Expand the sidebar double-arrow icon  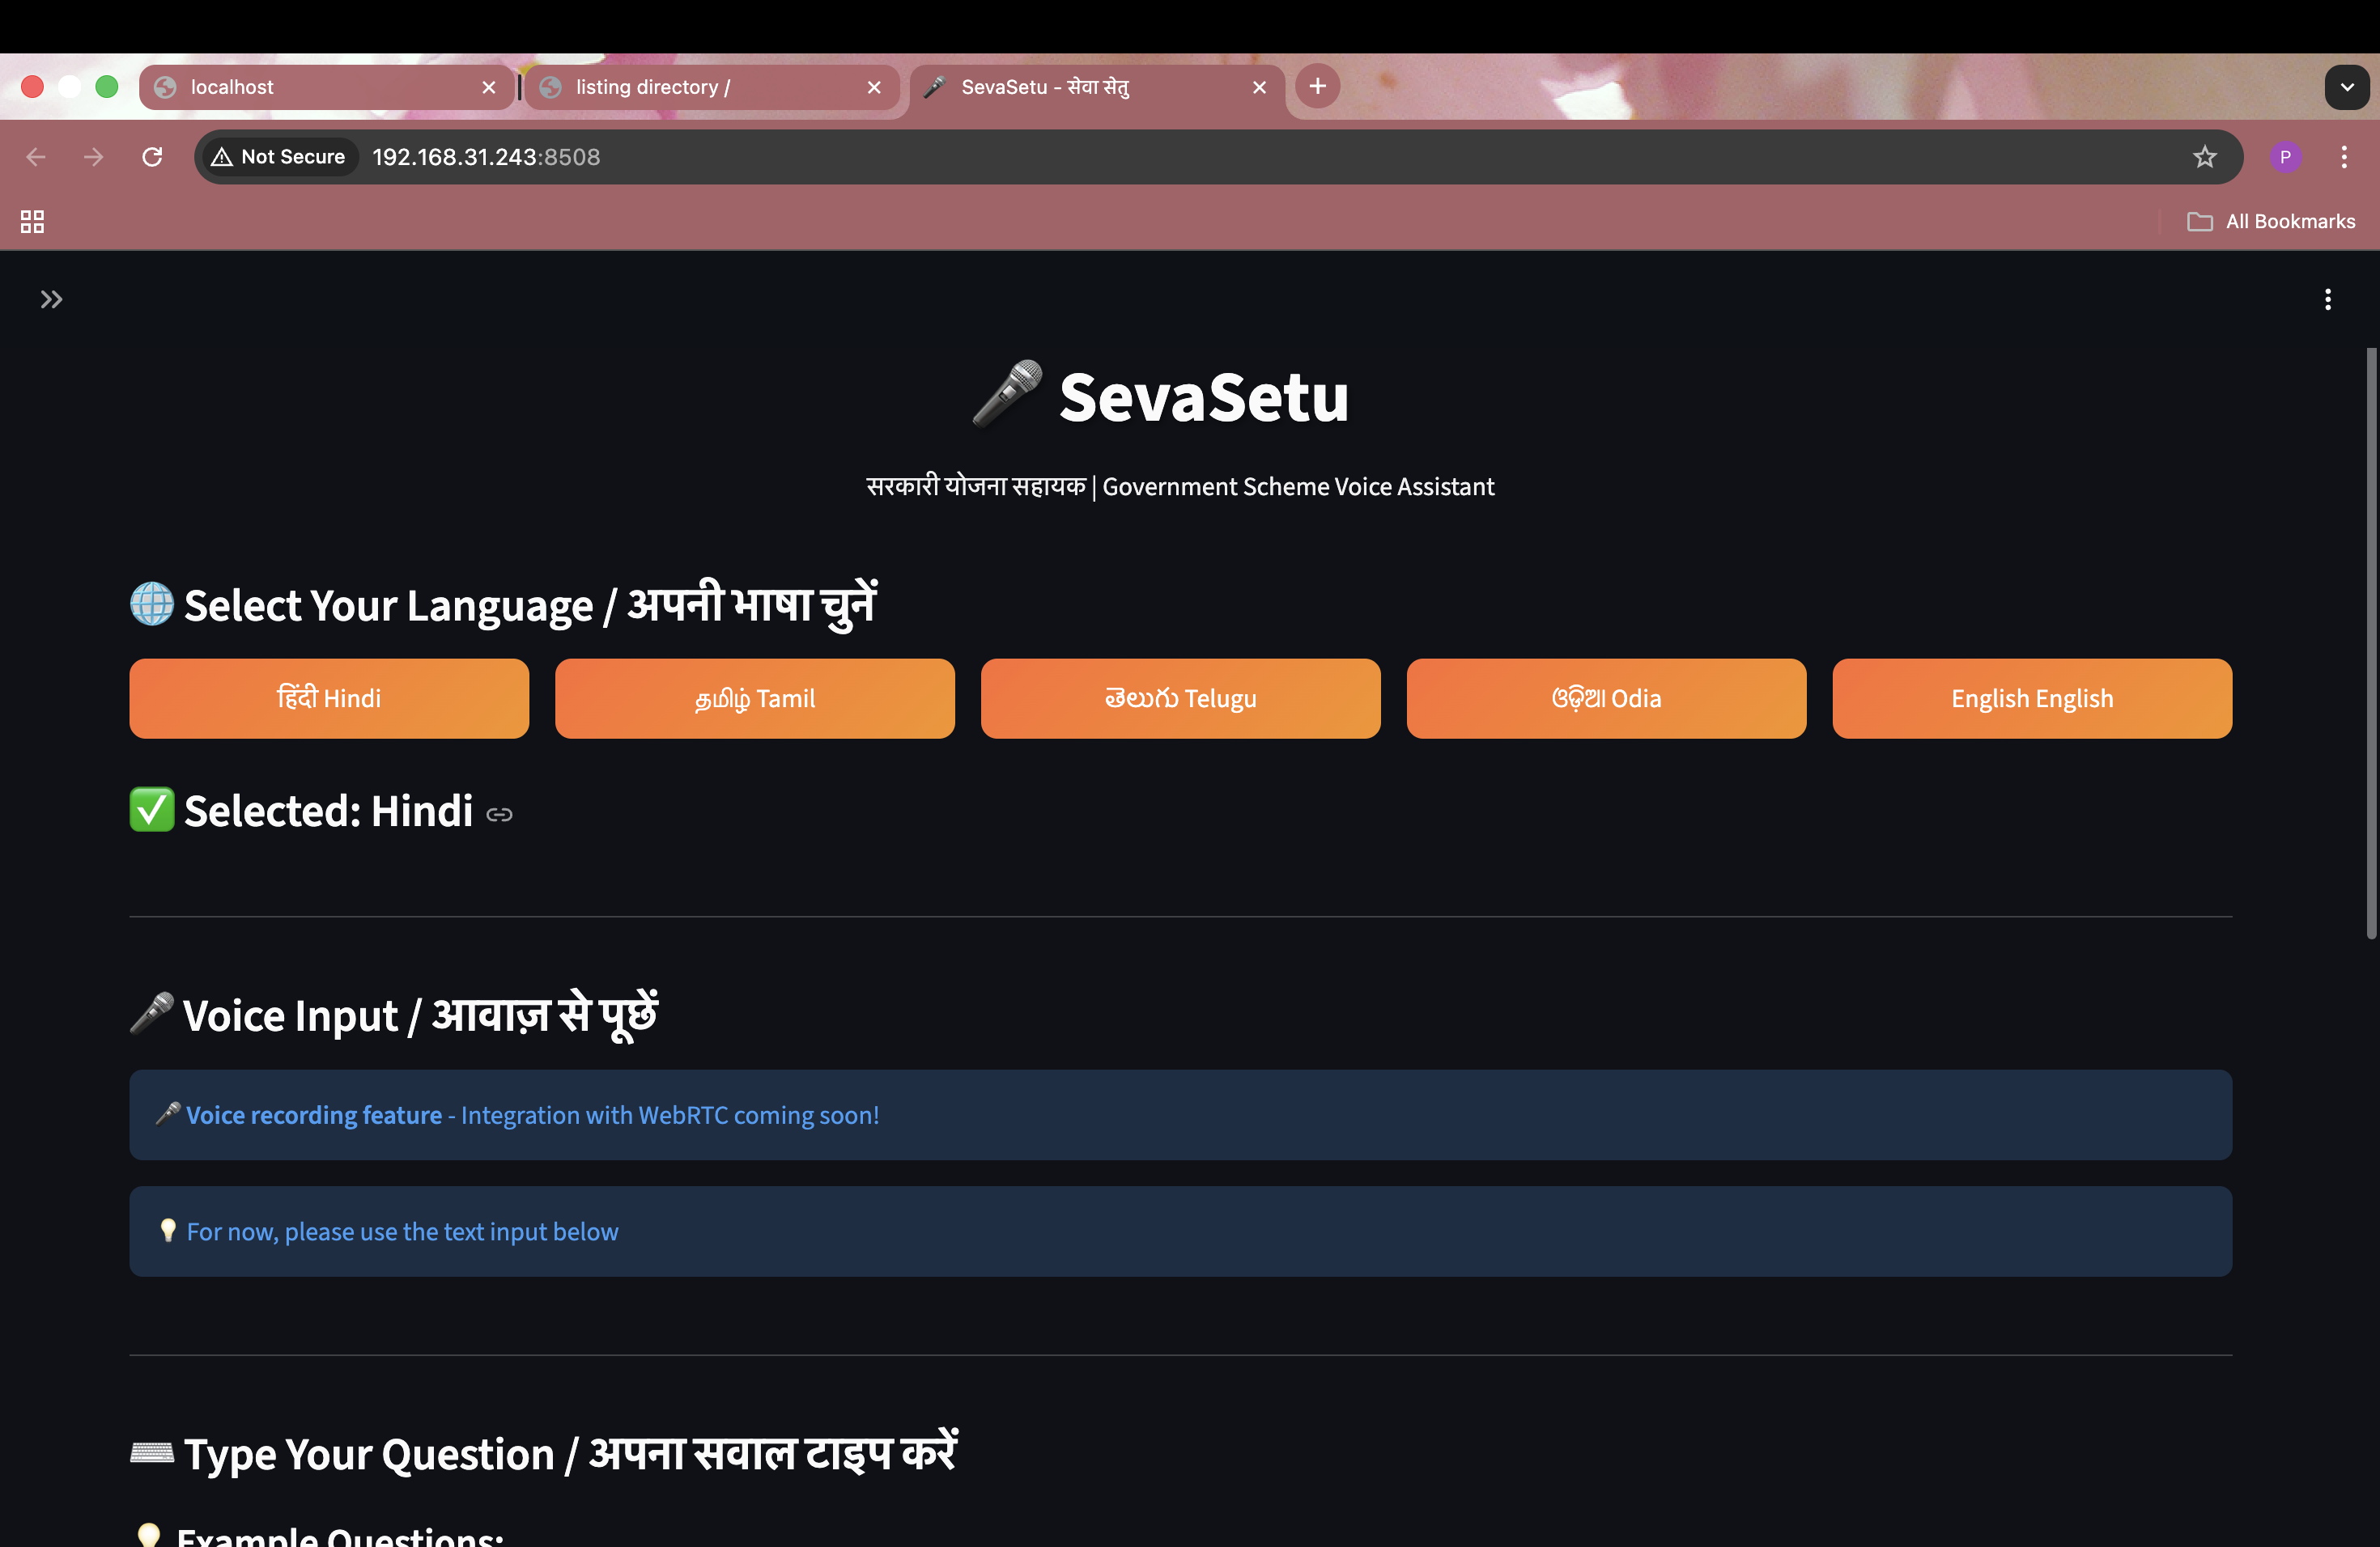(x=51, y=299)
